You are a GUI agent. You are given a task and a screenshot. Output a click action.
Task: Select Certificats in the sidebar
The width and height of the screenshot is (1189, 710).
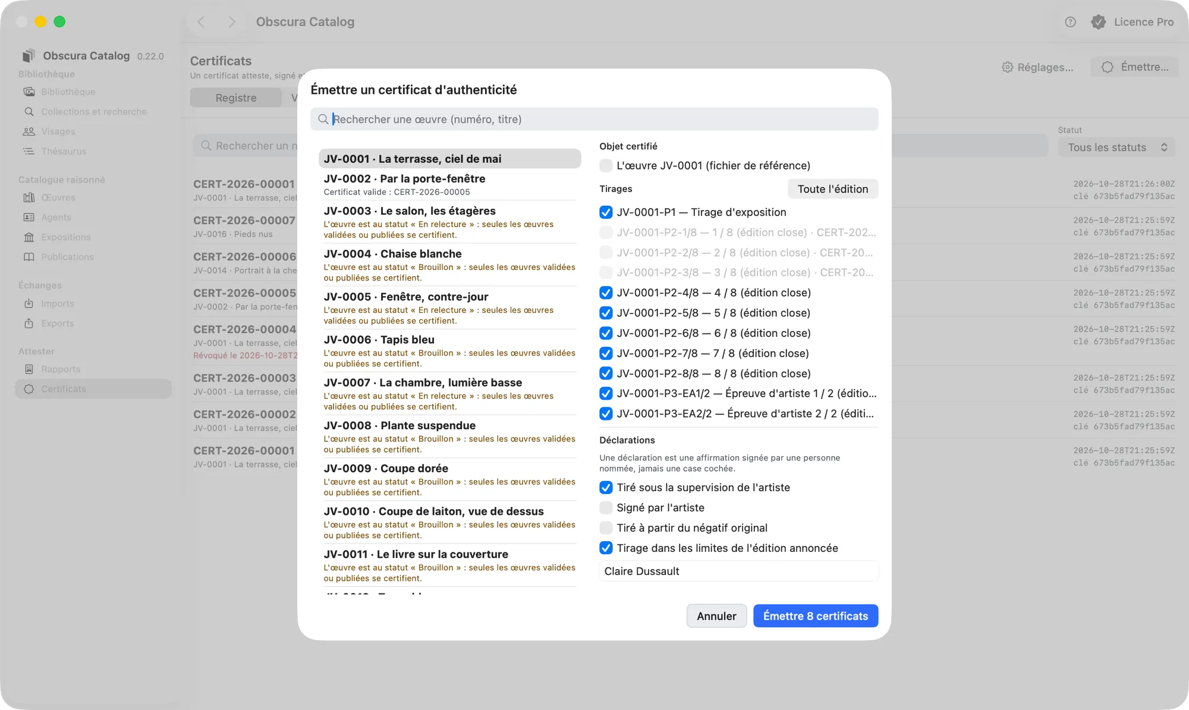coord(93,389)
